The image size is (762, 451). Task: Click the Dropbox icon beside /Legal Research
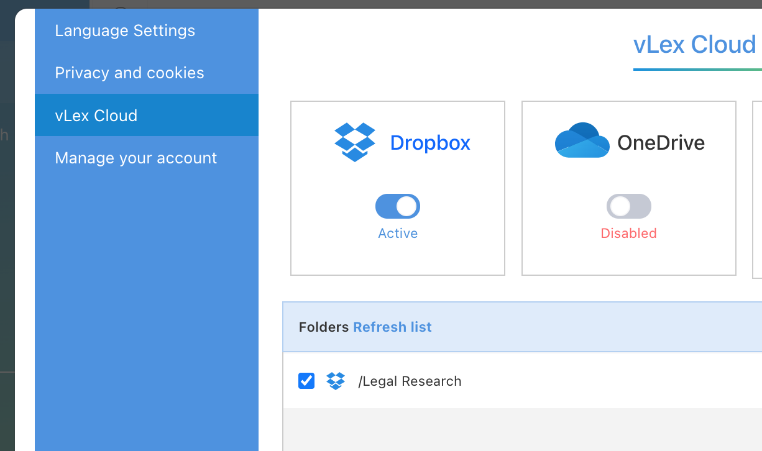click(x=336, y=381)
